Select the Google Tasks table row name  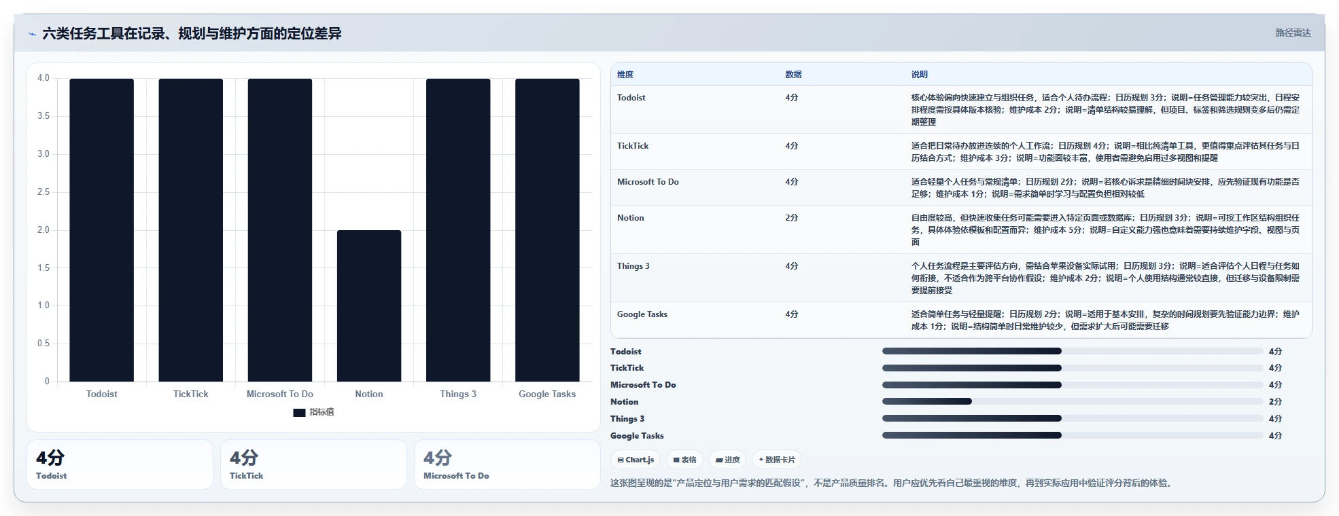click(642, 314)
